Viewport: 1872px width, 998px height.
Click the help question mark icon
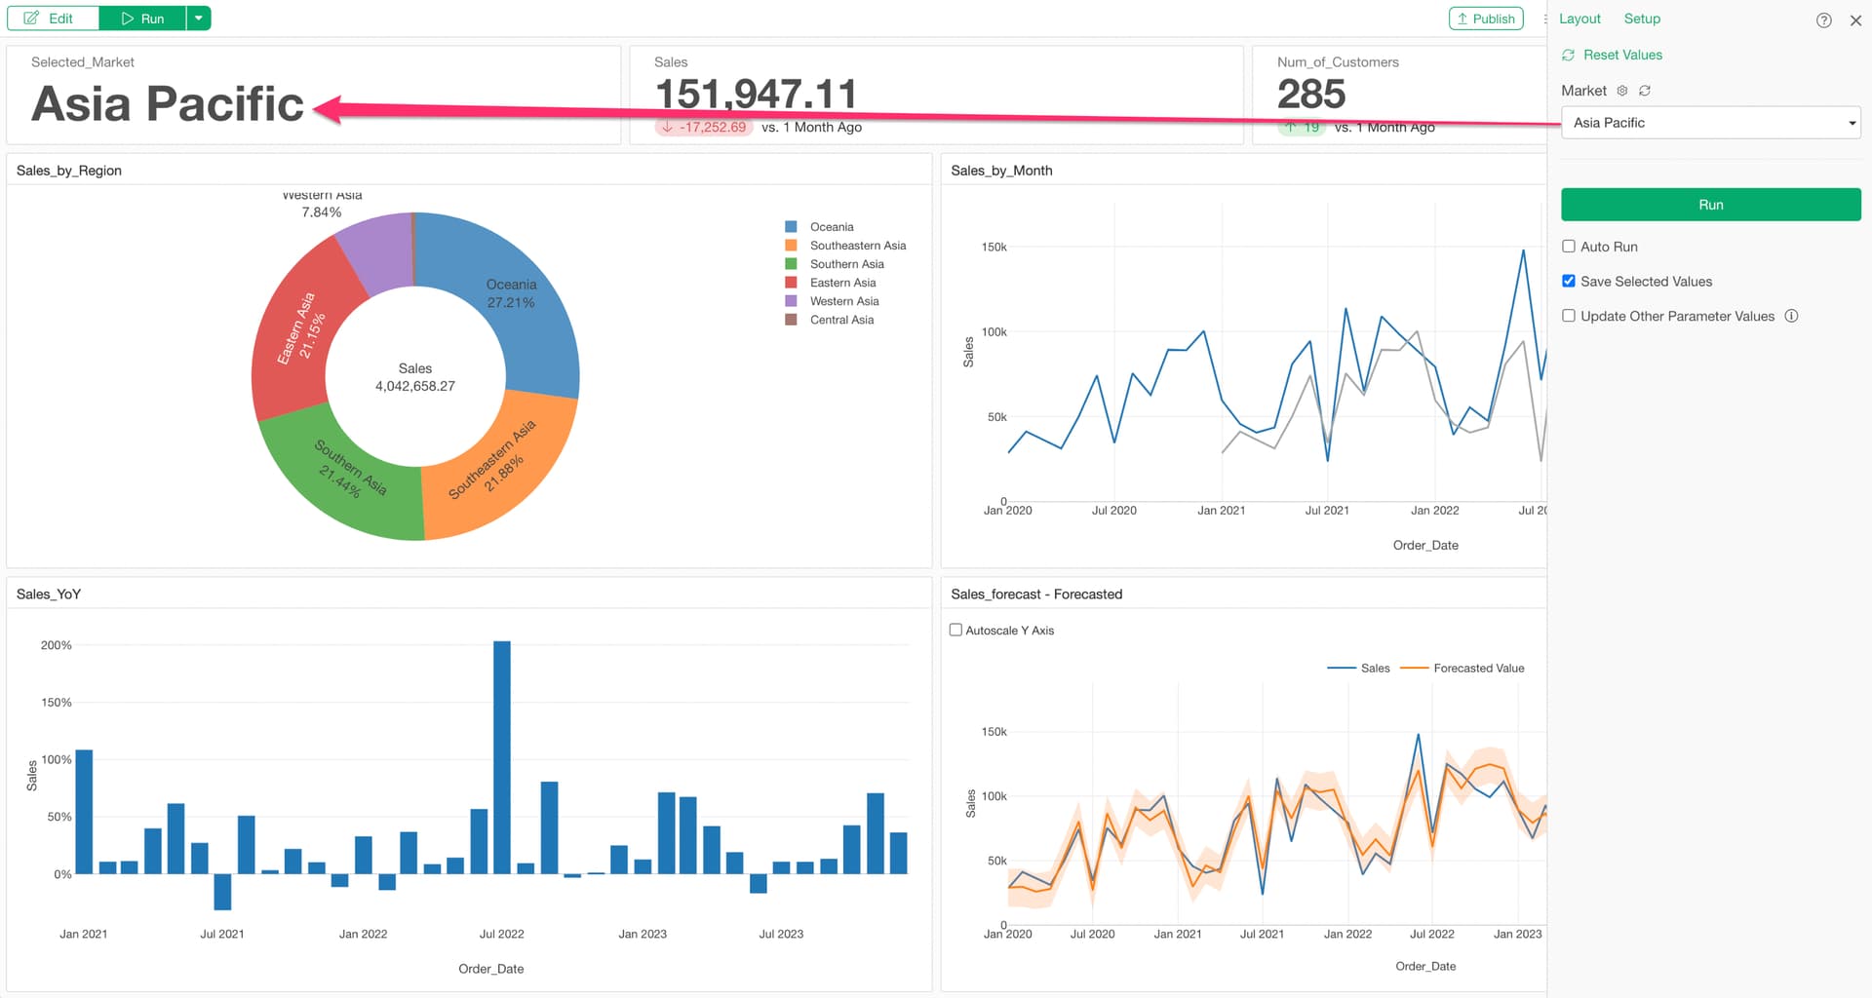pyautogui.click(x=1823, y=19)
